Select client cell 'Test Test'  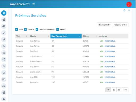[34, 51]
